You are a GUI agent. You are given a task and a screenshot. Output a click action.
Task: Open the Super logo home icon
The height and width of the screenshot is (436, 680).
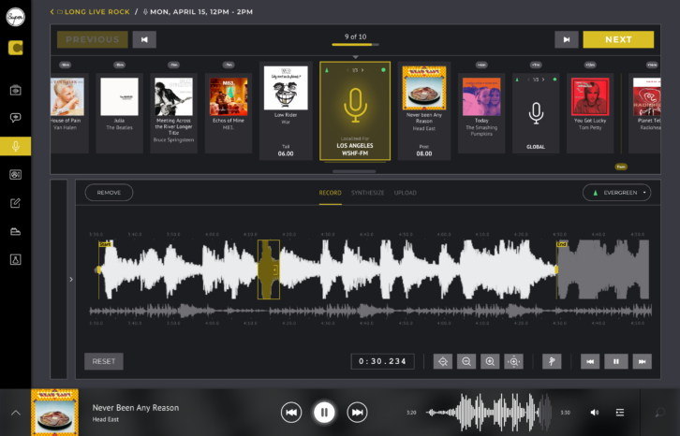pyautogui.click(x=15, y=17)
